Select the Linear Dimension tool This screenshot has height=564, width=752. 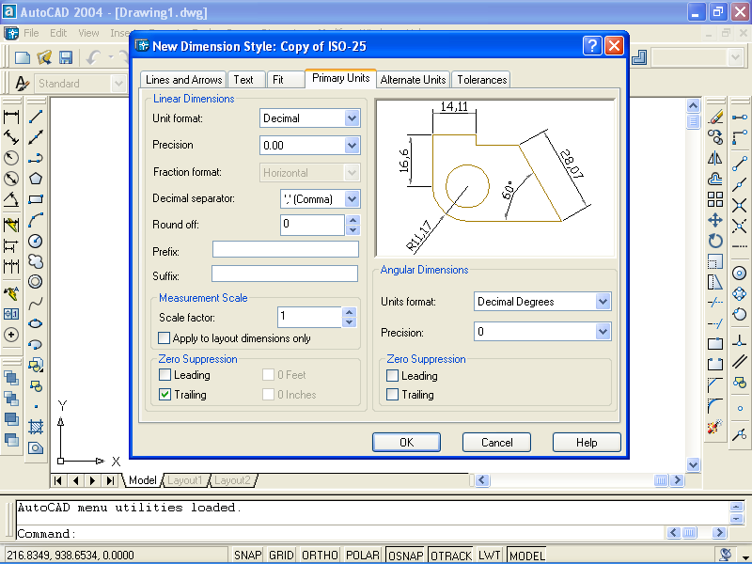tap(11, 117)
